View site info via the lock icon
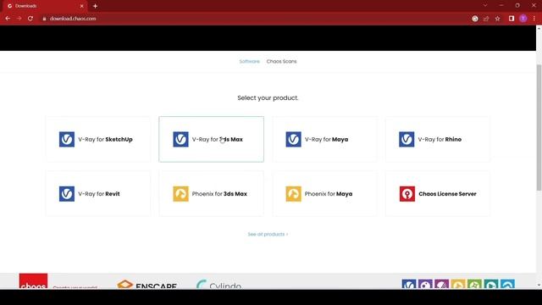 tap(44, 19)
